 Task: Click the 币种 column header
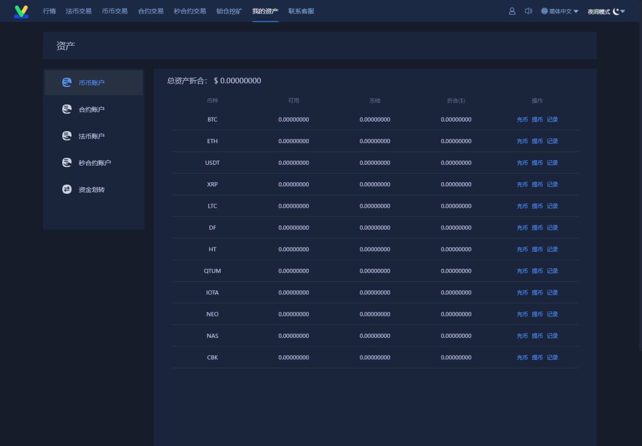tap(213, 101)
